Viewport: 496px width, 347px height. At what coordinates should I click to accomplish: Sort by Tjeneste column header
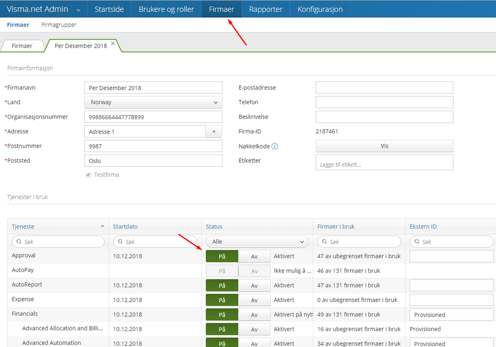[x=23, y=226]
